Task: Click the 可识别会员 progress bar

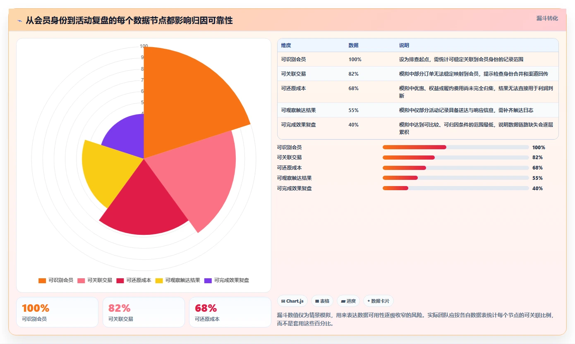Action: [456, 147]
